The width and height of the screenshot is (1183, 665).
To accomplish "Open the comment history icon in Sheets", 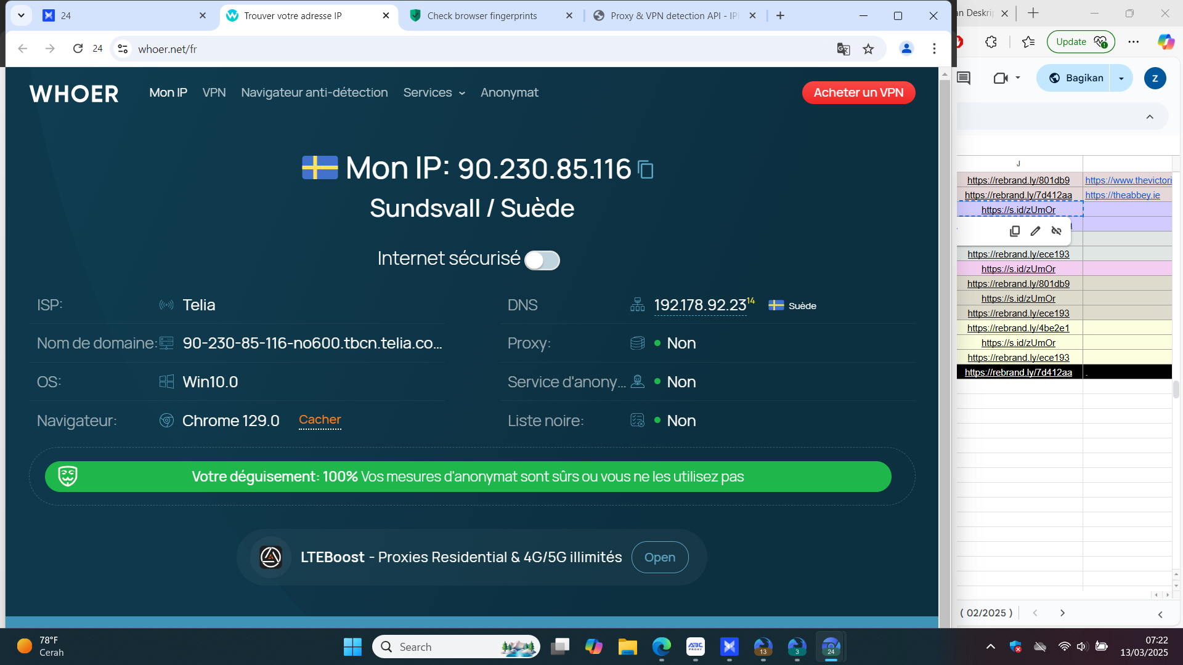I will (x=964, y=78).
